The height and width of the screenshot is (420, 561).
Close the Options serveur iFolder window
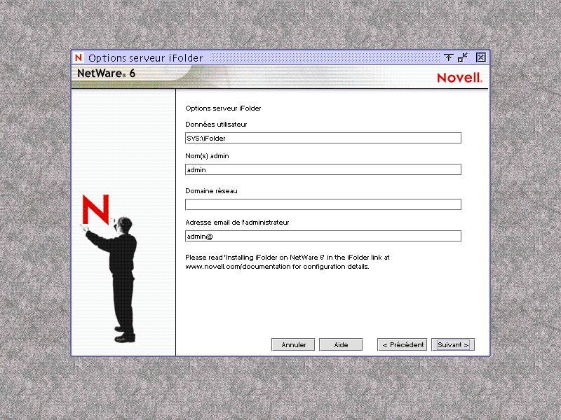(x=480, y=57)
